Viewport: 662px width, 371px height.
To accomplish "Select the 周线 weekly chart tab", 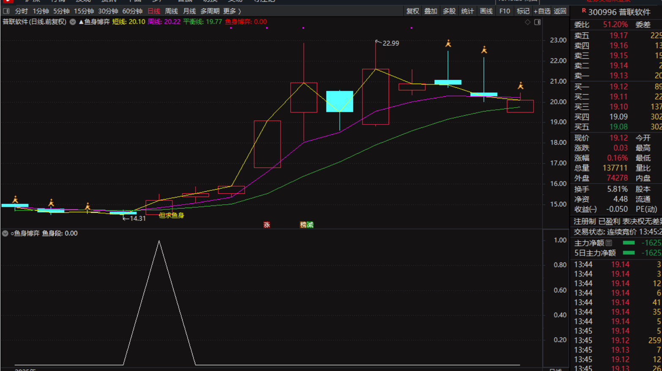I will click(x=171, y=11).
